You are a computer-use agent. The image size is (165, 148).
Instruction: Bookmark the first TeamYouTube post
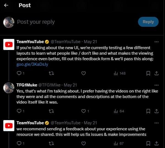(148, 73)
